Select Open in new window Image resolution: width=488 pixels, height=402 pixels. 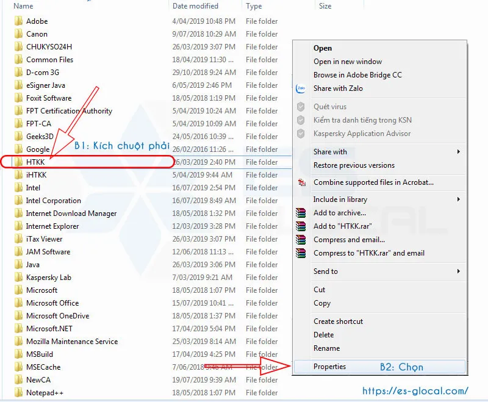pyautogui.click(x=348, y=62)
